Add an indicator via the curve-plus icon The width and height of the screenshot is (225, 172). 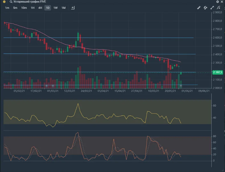218,8
